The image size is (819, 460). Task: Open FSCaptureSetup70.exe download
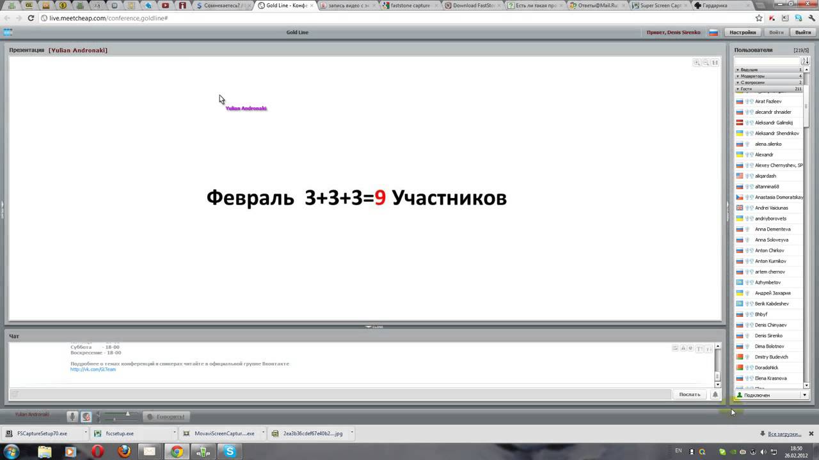42,433
